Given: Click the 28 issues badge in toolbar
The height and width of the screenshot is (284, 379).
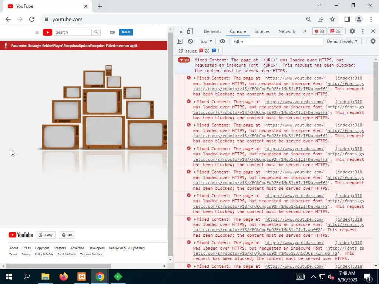Looking at the screenshot, I should point(335,31).
